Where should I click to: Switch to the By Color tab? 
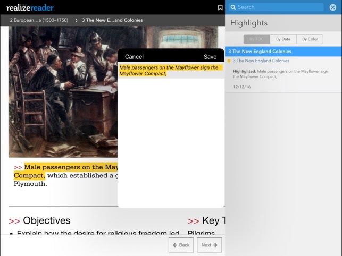coord(310,39)
